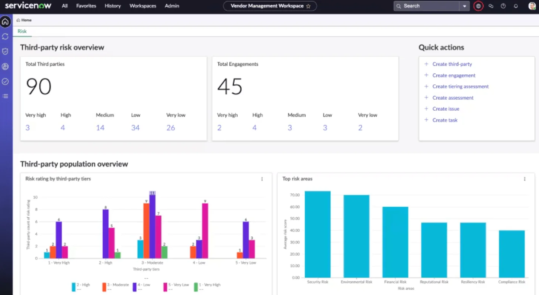Open the list icon in sidebar
The height and width of the screenshot is (295, 539).
tap(5, 96)
